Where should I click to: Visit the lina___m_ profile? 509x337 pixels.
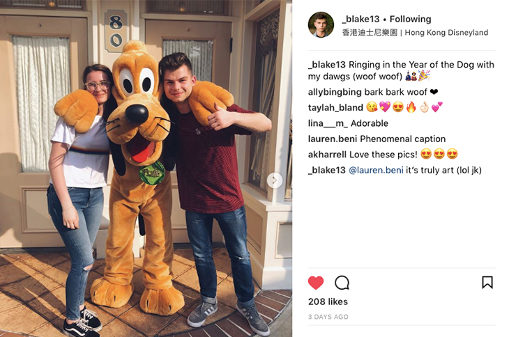328,123
